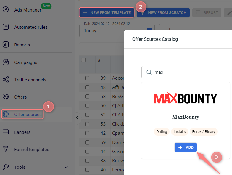The image size is (232, 175).
Task: Click the report chart icon in toolbar
Action: 198,13
